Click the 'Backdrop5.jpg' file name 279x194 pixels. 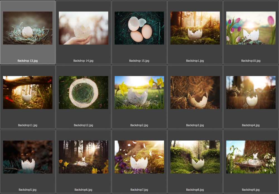coord(28,190)
